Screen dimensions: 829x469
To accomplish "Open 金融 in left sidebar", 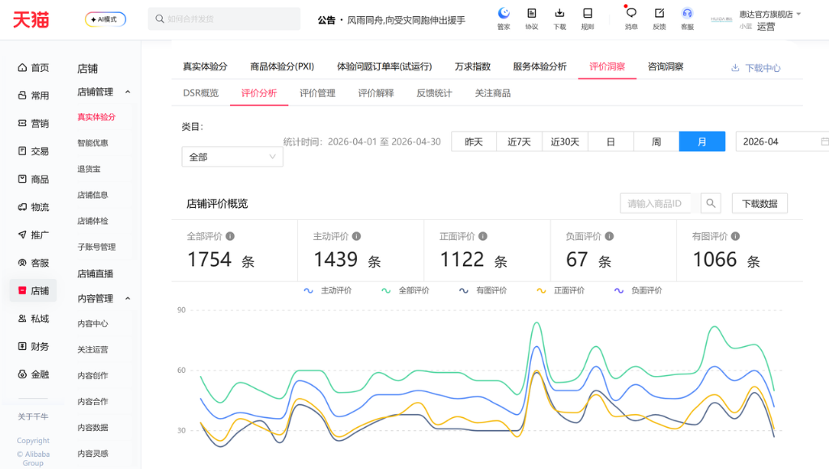I will click(33, 374).
